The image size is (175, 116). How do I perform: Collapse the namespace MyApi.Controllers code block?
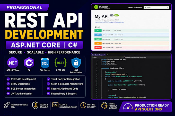[101, 68]
